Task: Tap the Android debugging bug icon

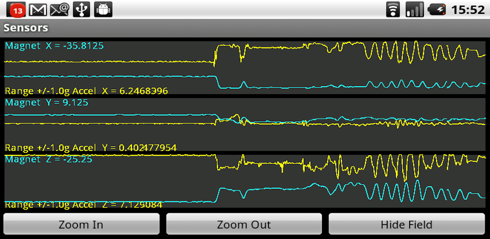Action: pyautogui.click(x=103, y=10)
